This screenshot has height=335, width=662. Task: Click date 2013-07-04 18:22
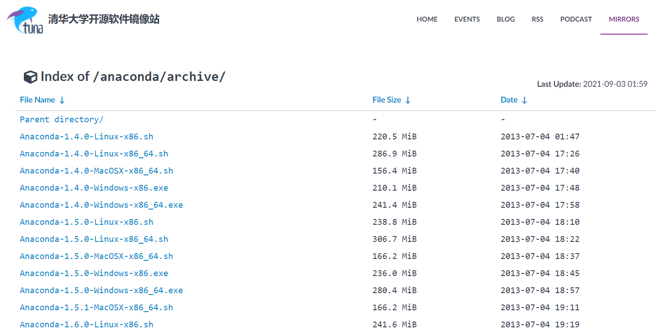click(540, 239)
